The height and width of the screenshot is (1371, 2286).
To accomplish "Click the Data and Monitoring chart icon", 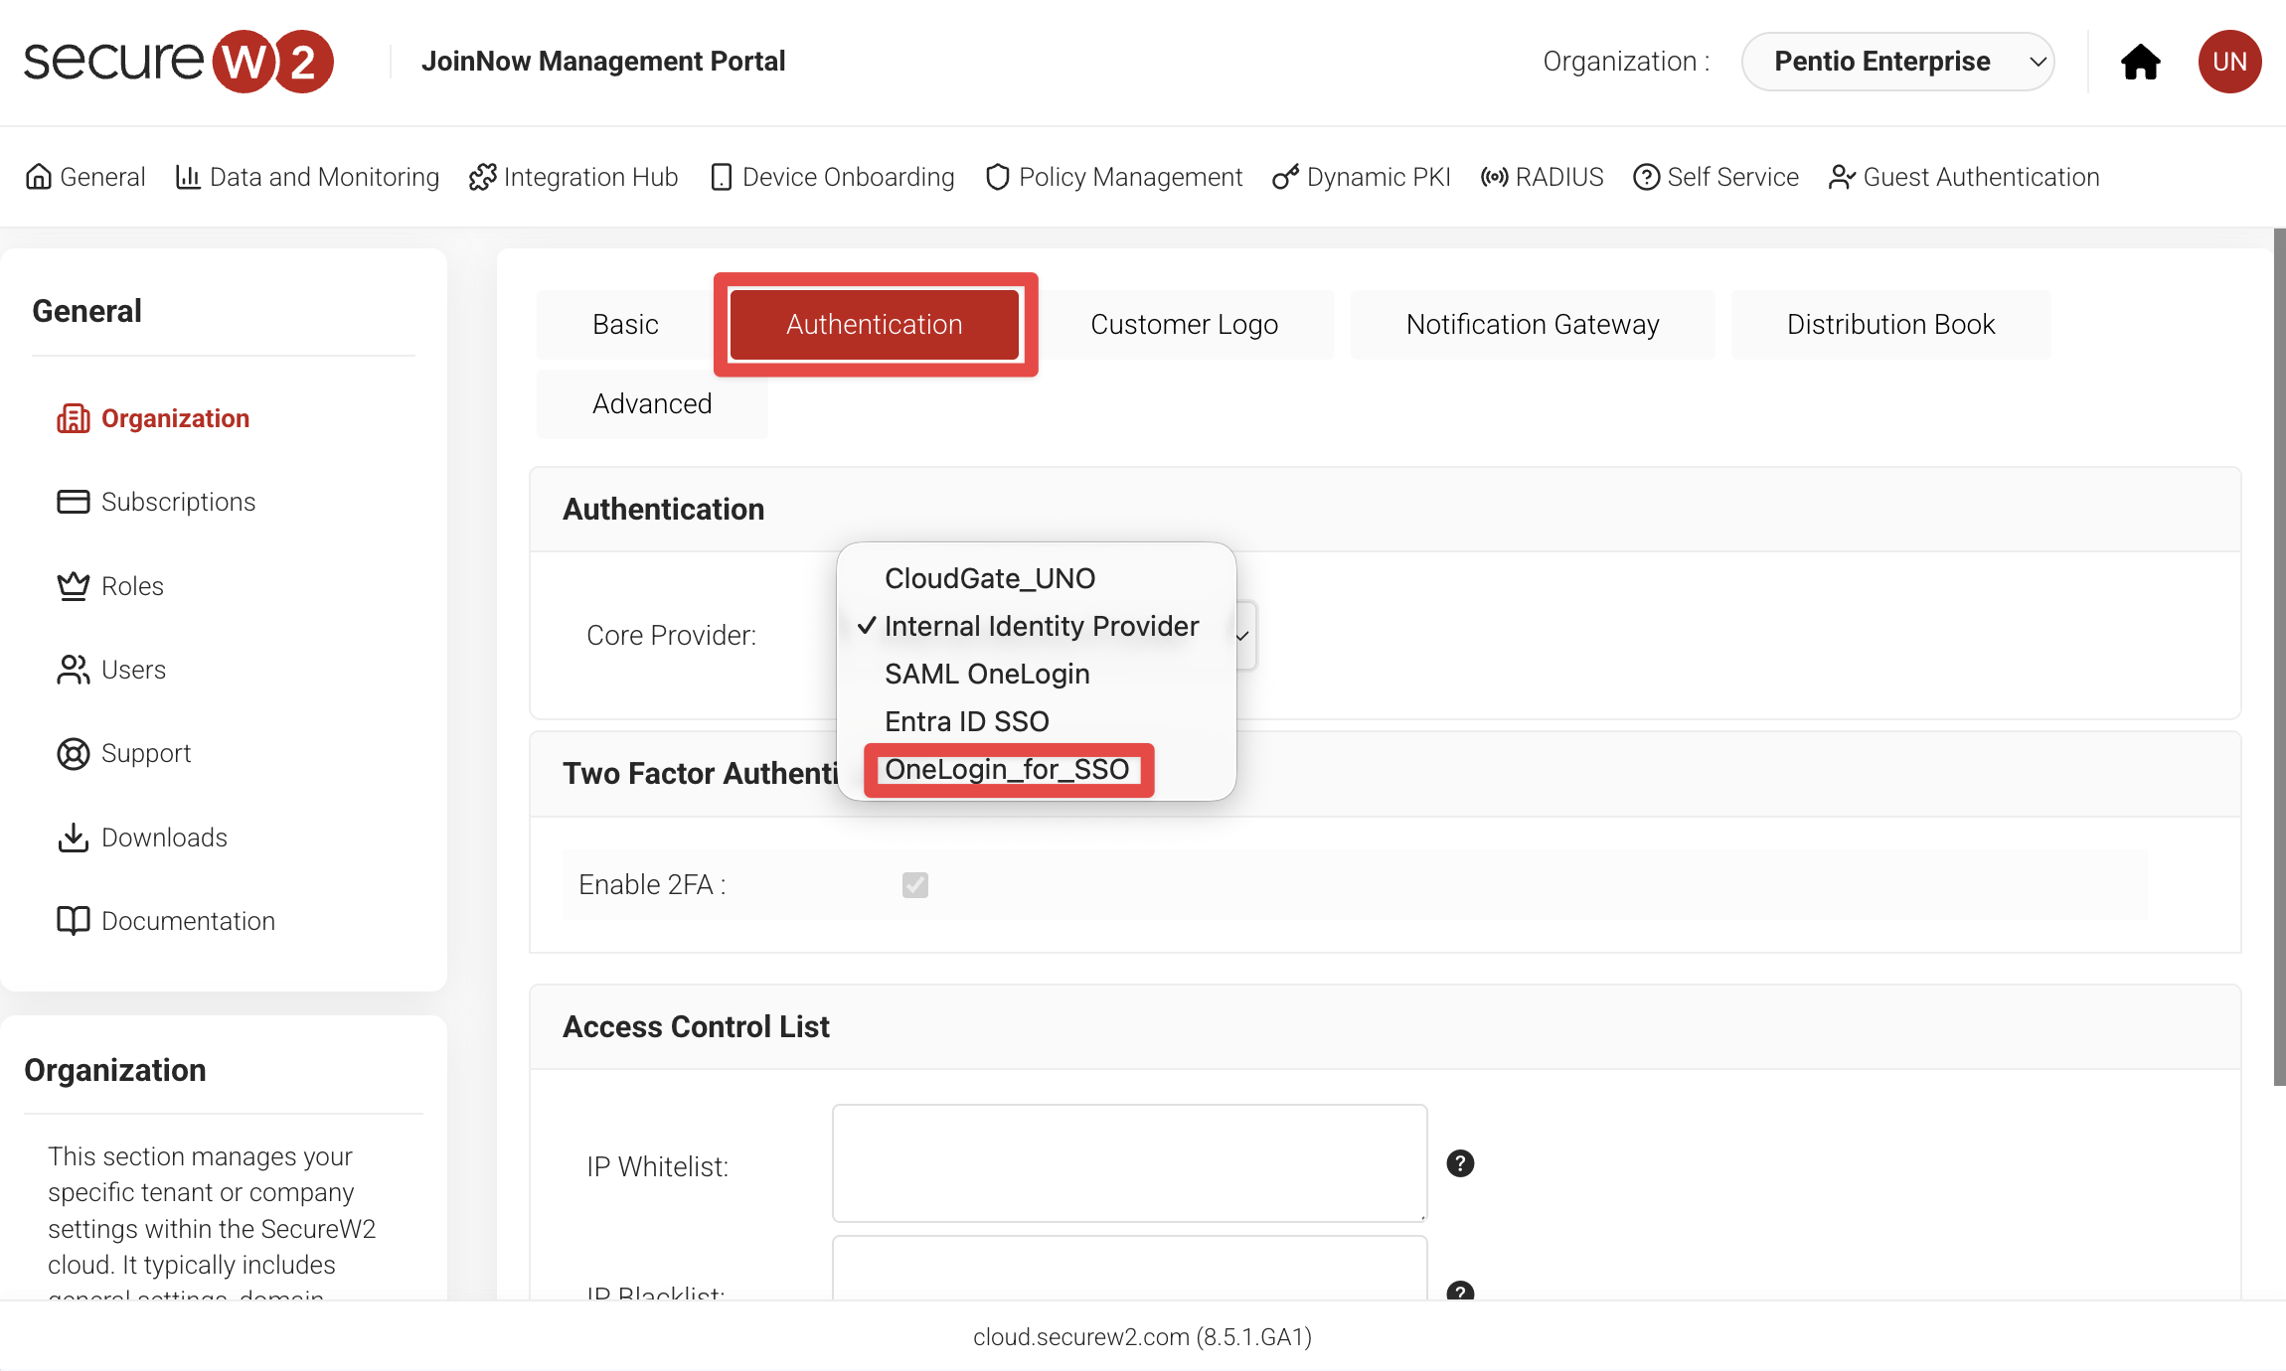I will [x=188, y=177].
